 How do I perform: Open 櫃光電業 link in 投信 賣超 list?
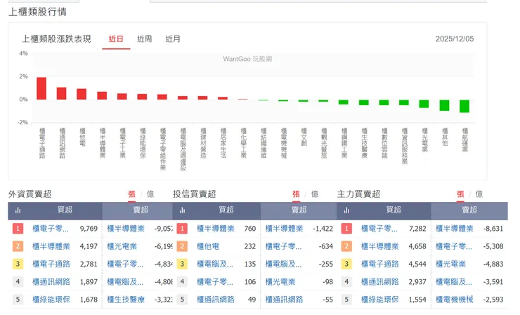(280, 281)
